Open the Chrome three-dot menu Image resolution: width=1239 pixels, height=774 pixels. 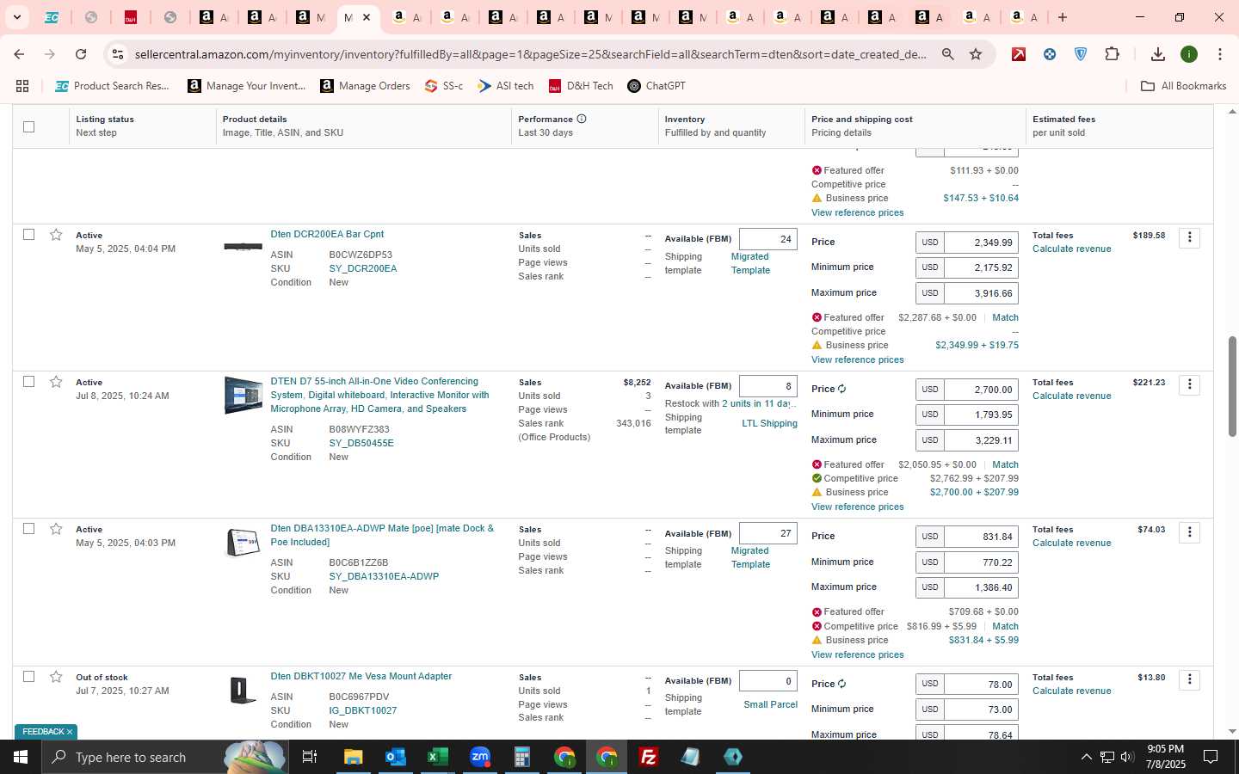[x=1220, y=54]
